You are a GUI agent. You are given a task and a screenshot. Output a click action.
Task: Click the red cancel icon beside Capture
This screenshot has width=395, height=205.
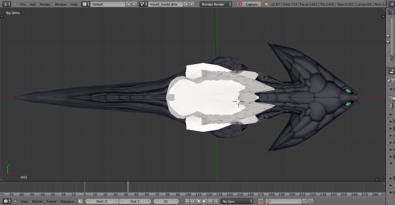coord(240,4)
